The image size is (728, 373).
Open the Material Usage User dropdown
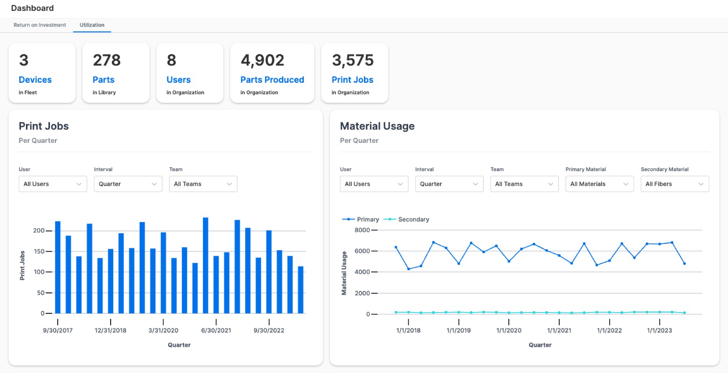[x=374, y=184]
